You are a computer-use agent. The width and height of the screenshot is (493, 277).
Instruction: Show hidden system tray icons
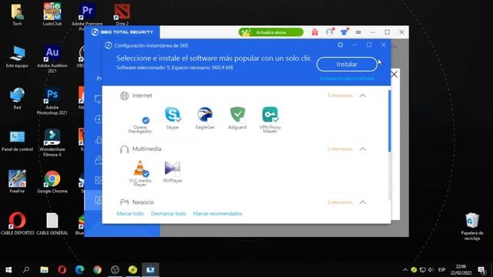pos(405,270)
